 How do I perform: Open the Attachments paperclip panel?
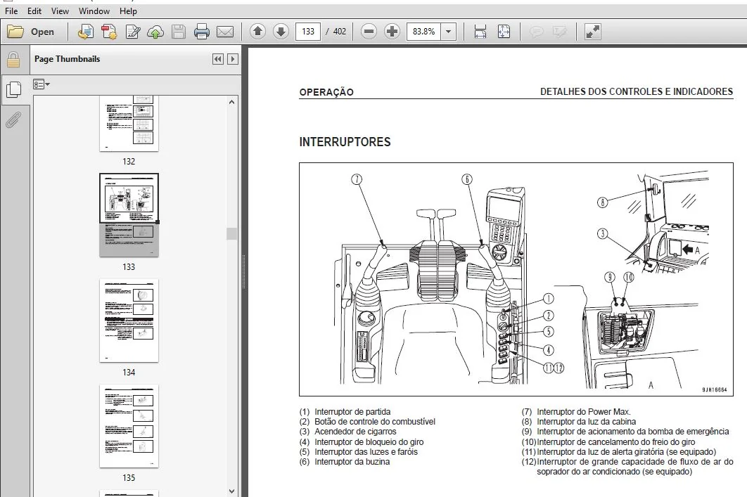pyautogui.click(x=13, y=120)
